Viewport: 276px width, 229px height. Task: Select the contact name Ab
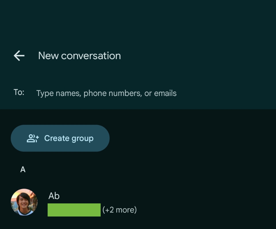(x=54, y=196)
